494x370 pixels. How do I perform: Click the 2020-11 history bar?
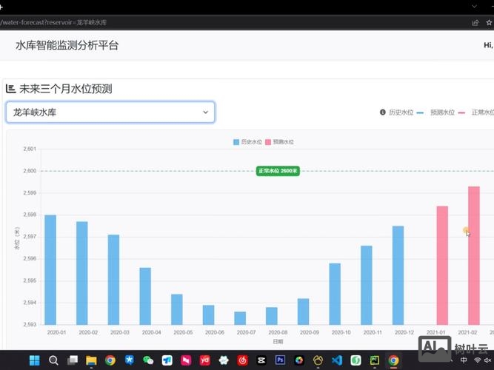click(367, 285)
